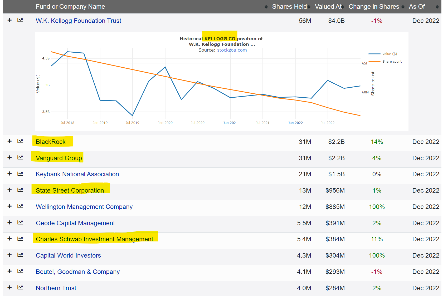443x296 pixels.
Task: Expand the Beutel, Goodman & Company row
Action: [9, 271]
